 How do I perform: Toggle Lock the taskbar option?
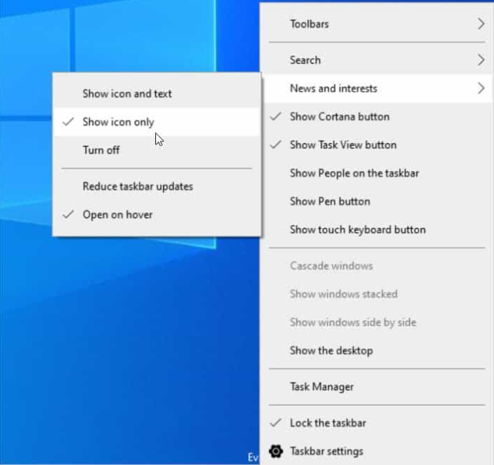click(x=327, y=423)
